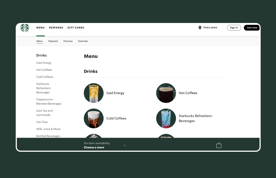Open Frappuccino Blended Beverages in sidebar
This screenshot has height=178, width=276.
pos(49,101)
